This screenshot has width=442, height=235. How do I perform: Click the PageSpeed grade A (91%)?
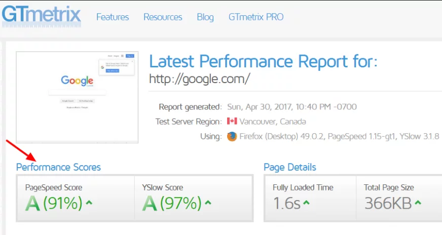coord(54,203)
